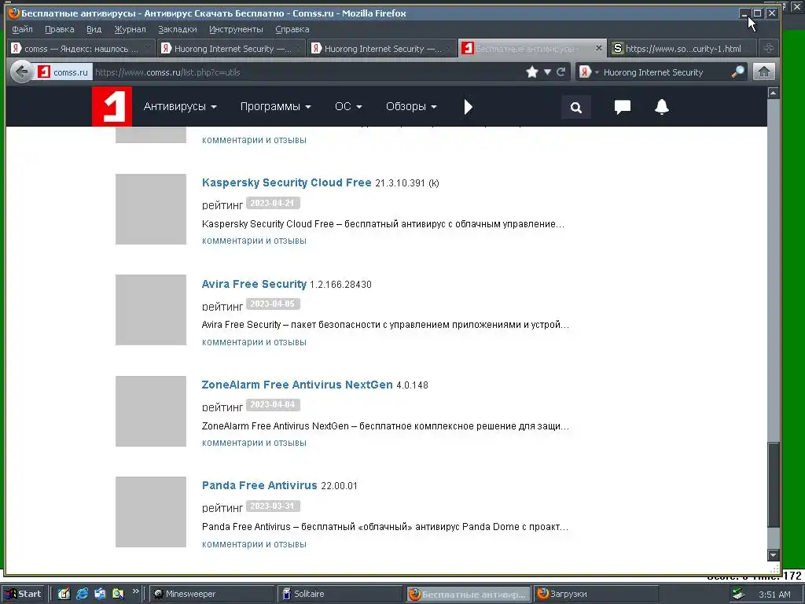Bookmark this page with the star icon
The height and width of the screenshot is (604, 805).
pyautogui.click(x=532, y=72)
